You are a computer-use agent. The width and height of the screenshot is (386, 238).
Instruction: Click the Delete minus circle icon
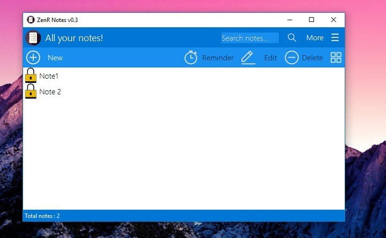(x=292, y=58)
